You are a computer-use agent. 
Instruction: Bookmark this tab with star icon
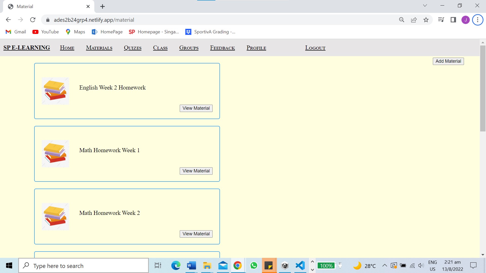[426, 20]
